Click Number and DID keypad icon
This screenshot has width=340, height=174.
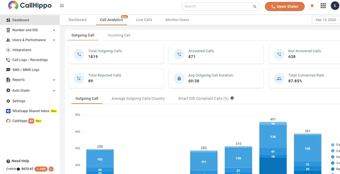click(x=8, y=30)
